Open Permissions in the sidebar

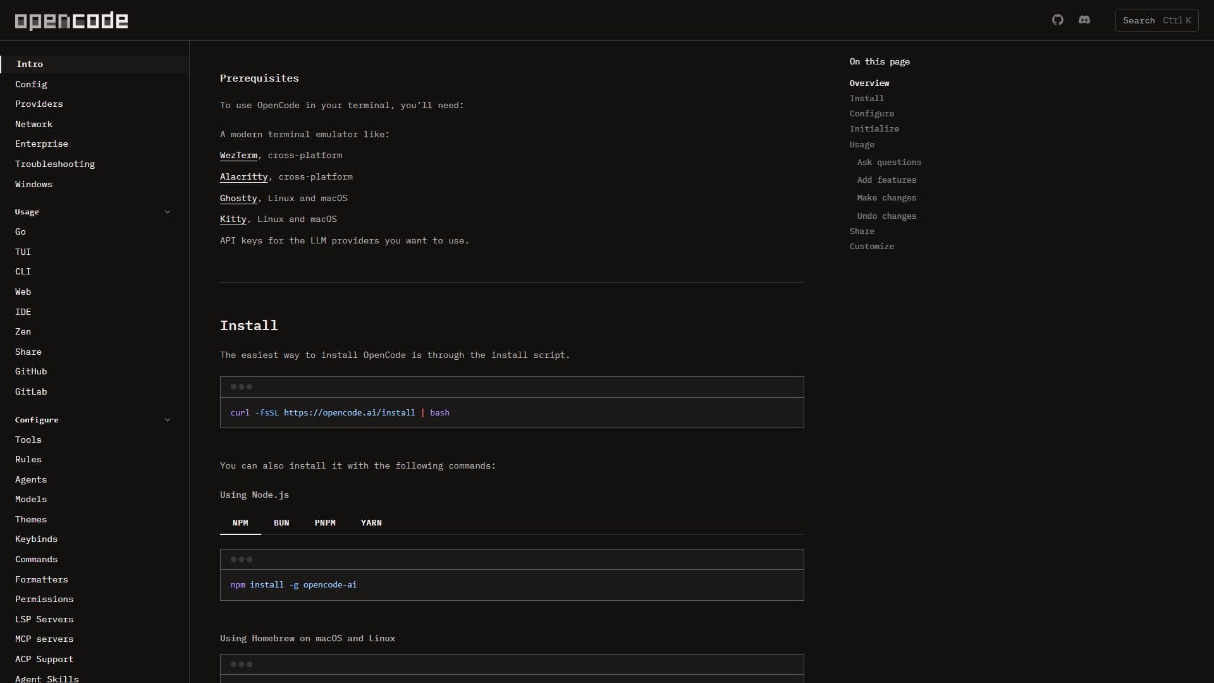[44, 599]
